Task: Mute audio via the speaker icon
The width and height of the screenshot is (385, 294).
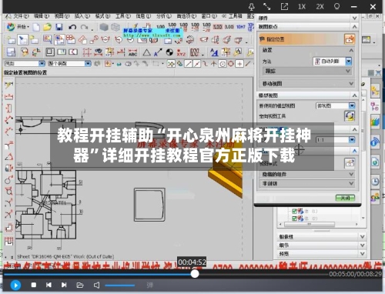Action: pos(96,285)
